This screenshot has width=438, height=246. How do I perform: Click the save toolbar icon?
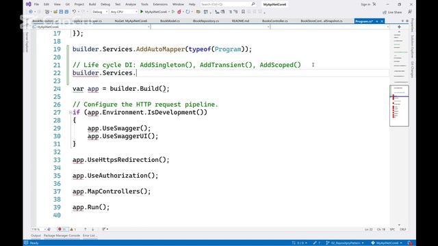[61, 12]
